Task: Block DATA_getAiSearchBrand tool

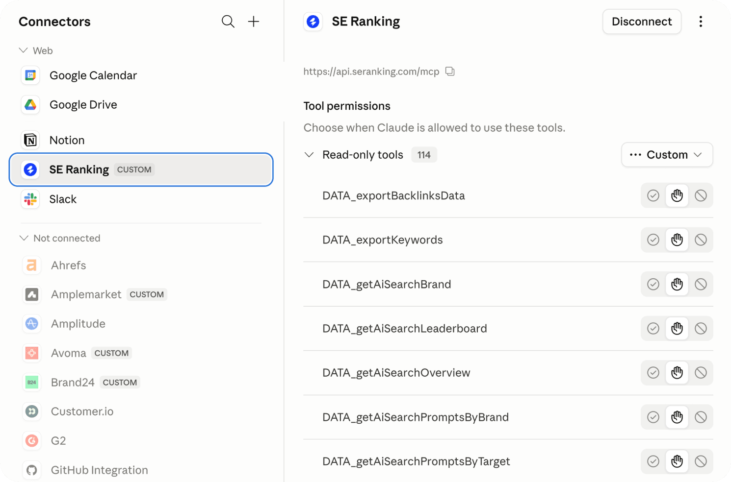Action: pyautogui.click(x=701, y=284)
